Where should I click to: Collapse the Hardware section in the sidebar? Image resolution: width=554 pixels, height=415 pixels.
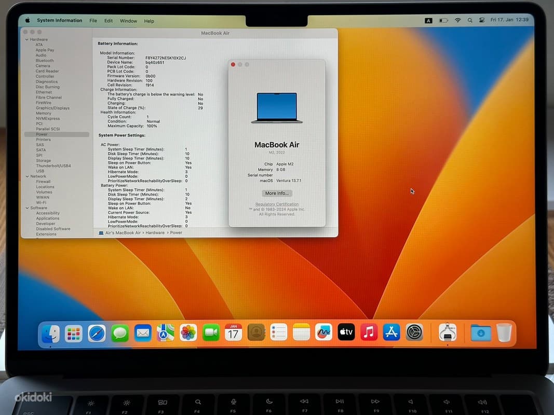point(27,39)
